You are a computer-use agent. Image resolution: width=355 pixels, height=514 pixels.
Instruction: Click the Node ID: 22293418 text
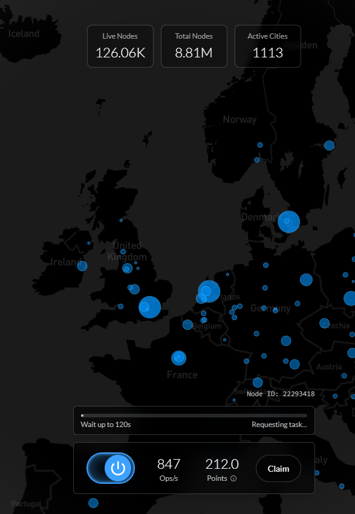(x=281, y=394)
